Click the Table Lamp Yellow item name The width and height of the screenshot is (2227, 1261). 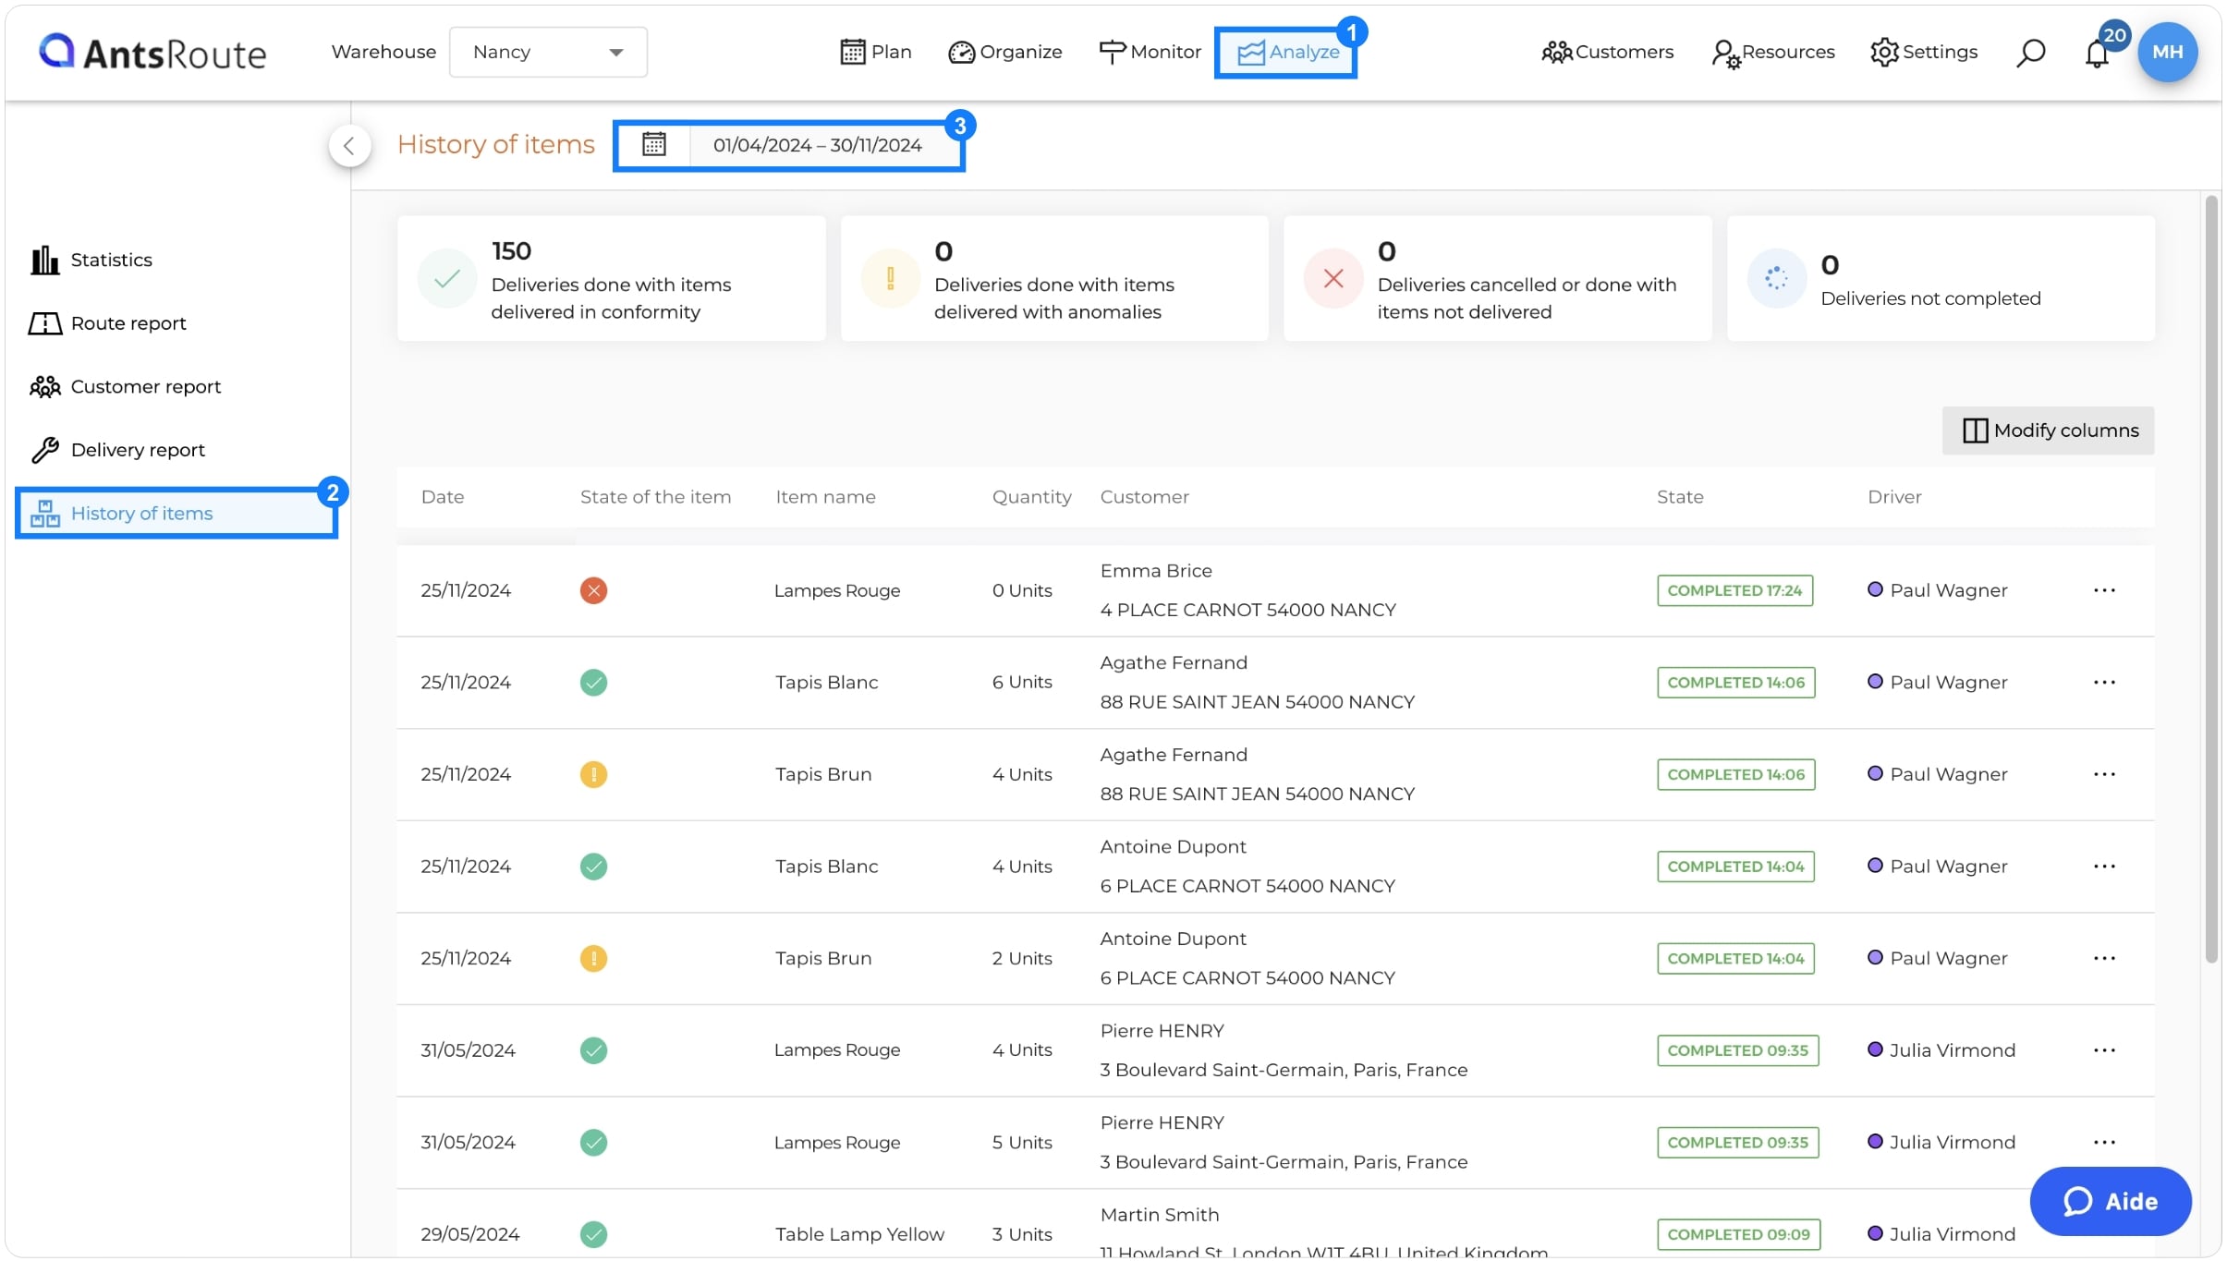click(859, 1234)
